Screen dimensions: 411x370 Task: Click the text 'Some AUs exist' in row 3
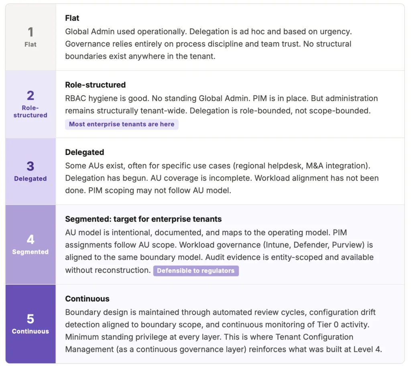[89, 165]
